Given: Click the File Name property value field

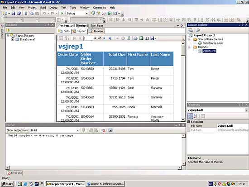Looking at the screenshot, I should click(x=233, y=126).
